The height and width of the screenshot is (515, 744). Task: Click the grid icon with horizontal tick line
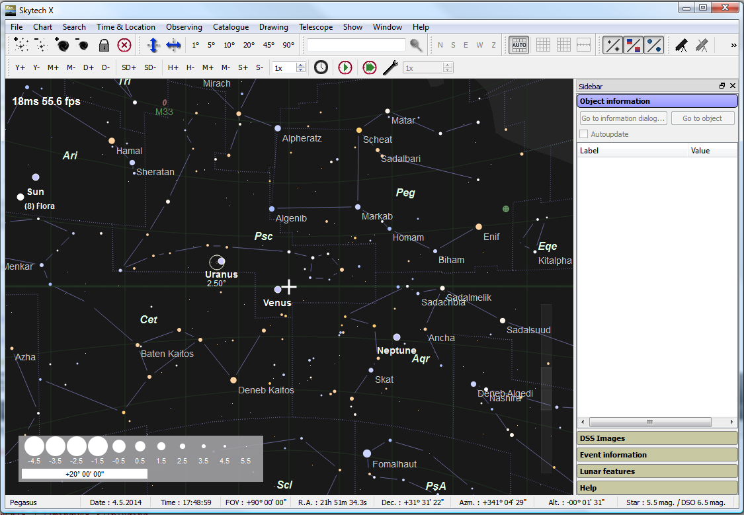tap(583, 45)
